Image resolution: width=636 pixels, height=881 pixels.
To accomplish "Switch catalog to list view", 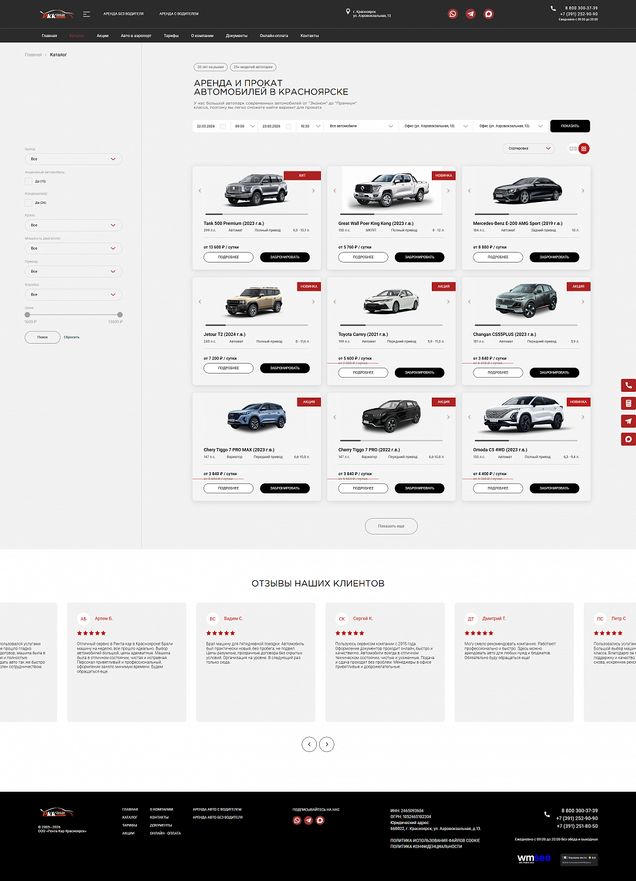I will click(x=573, y=149).
